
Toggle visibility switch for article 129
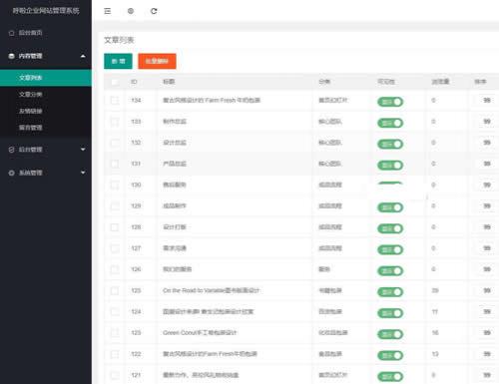coord(390,207)
